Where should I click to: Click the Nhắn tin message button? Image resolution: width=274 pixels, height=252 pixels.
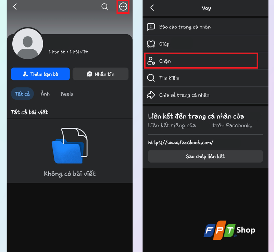click(x=100, y=74)
